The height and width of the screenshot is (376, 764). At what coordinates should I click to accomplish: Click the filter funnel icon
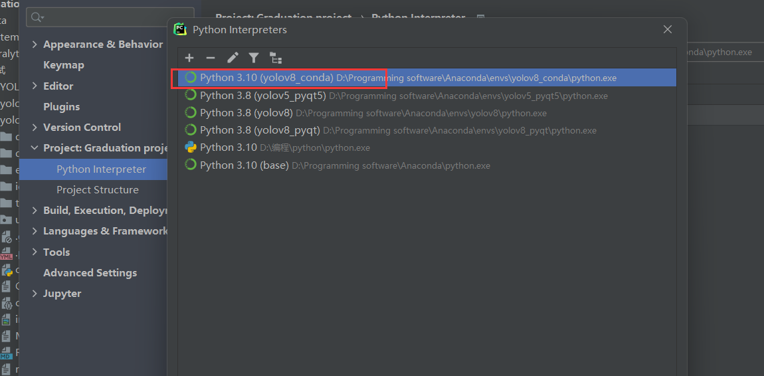click(x=254, y=58)
